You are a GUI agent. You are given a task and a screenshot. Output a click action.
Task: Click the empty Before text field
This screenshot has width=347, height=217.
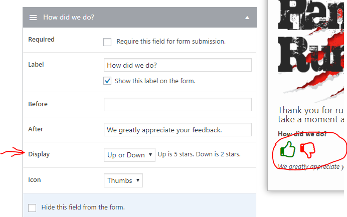[x=178, y=104]
